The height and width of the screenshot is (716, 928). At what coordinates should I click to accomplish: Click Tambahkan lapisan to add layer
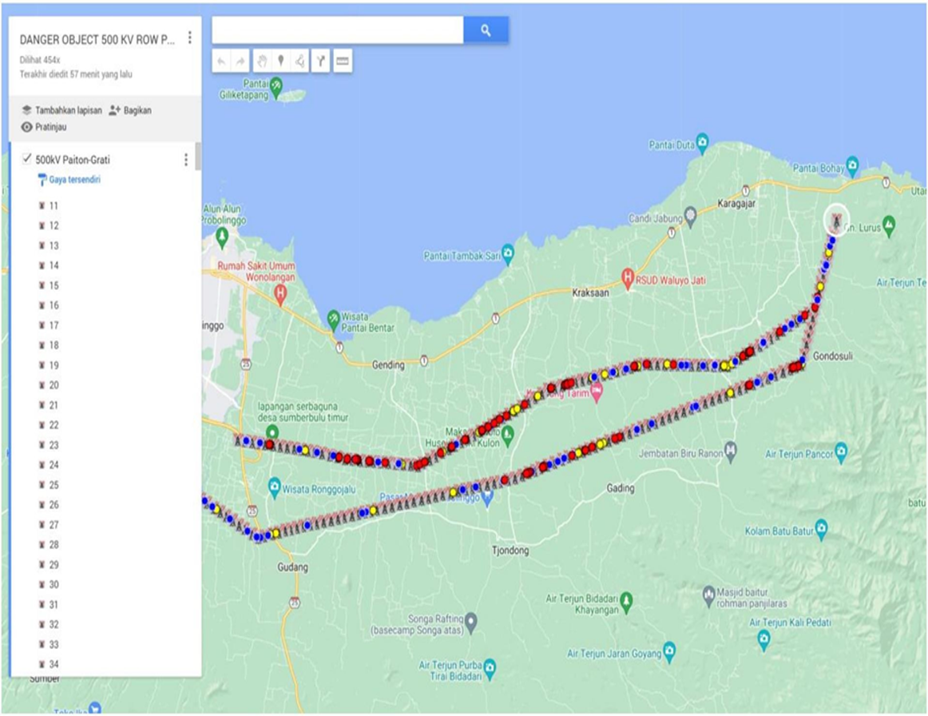(x=61, y=110)
